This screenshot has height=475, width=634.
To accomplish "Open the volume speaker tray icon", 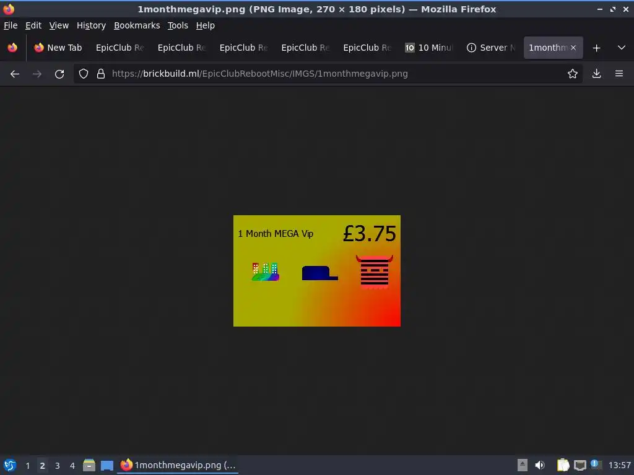I will point(540,465).
